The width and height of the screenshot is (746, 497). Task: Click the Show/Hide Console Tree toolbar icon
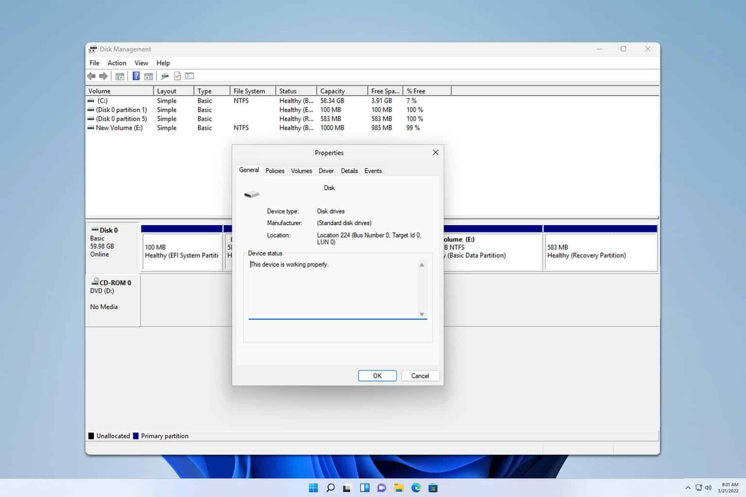pyautogui.click(x=119, y=76)
